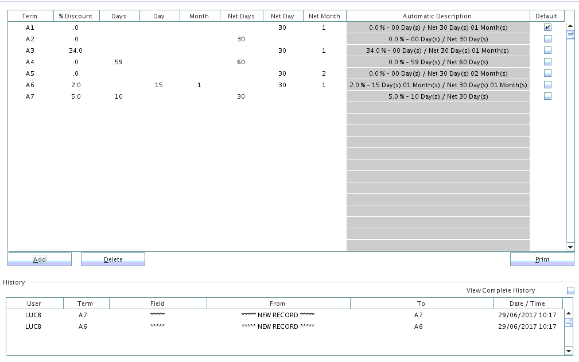Click the Add button
579x362 pixels.
click(x=40, y=259)
